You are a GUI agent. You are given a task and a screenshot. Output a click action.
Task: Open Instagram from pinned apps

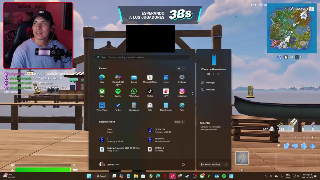click(182, 92)
